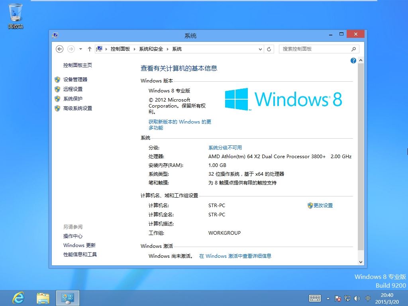Open the Recycle Bin desktop icon

16,16
